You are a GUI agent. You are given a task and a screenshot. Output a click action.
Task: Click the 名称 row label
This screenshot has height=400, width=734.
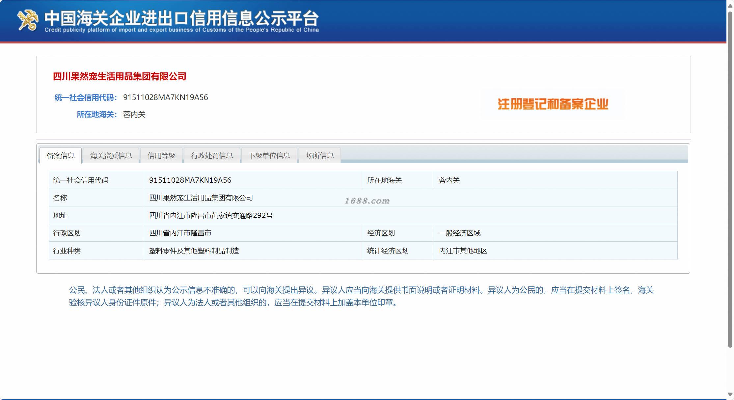(x=60, y=198)
